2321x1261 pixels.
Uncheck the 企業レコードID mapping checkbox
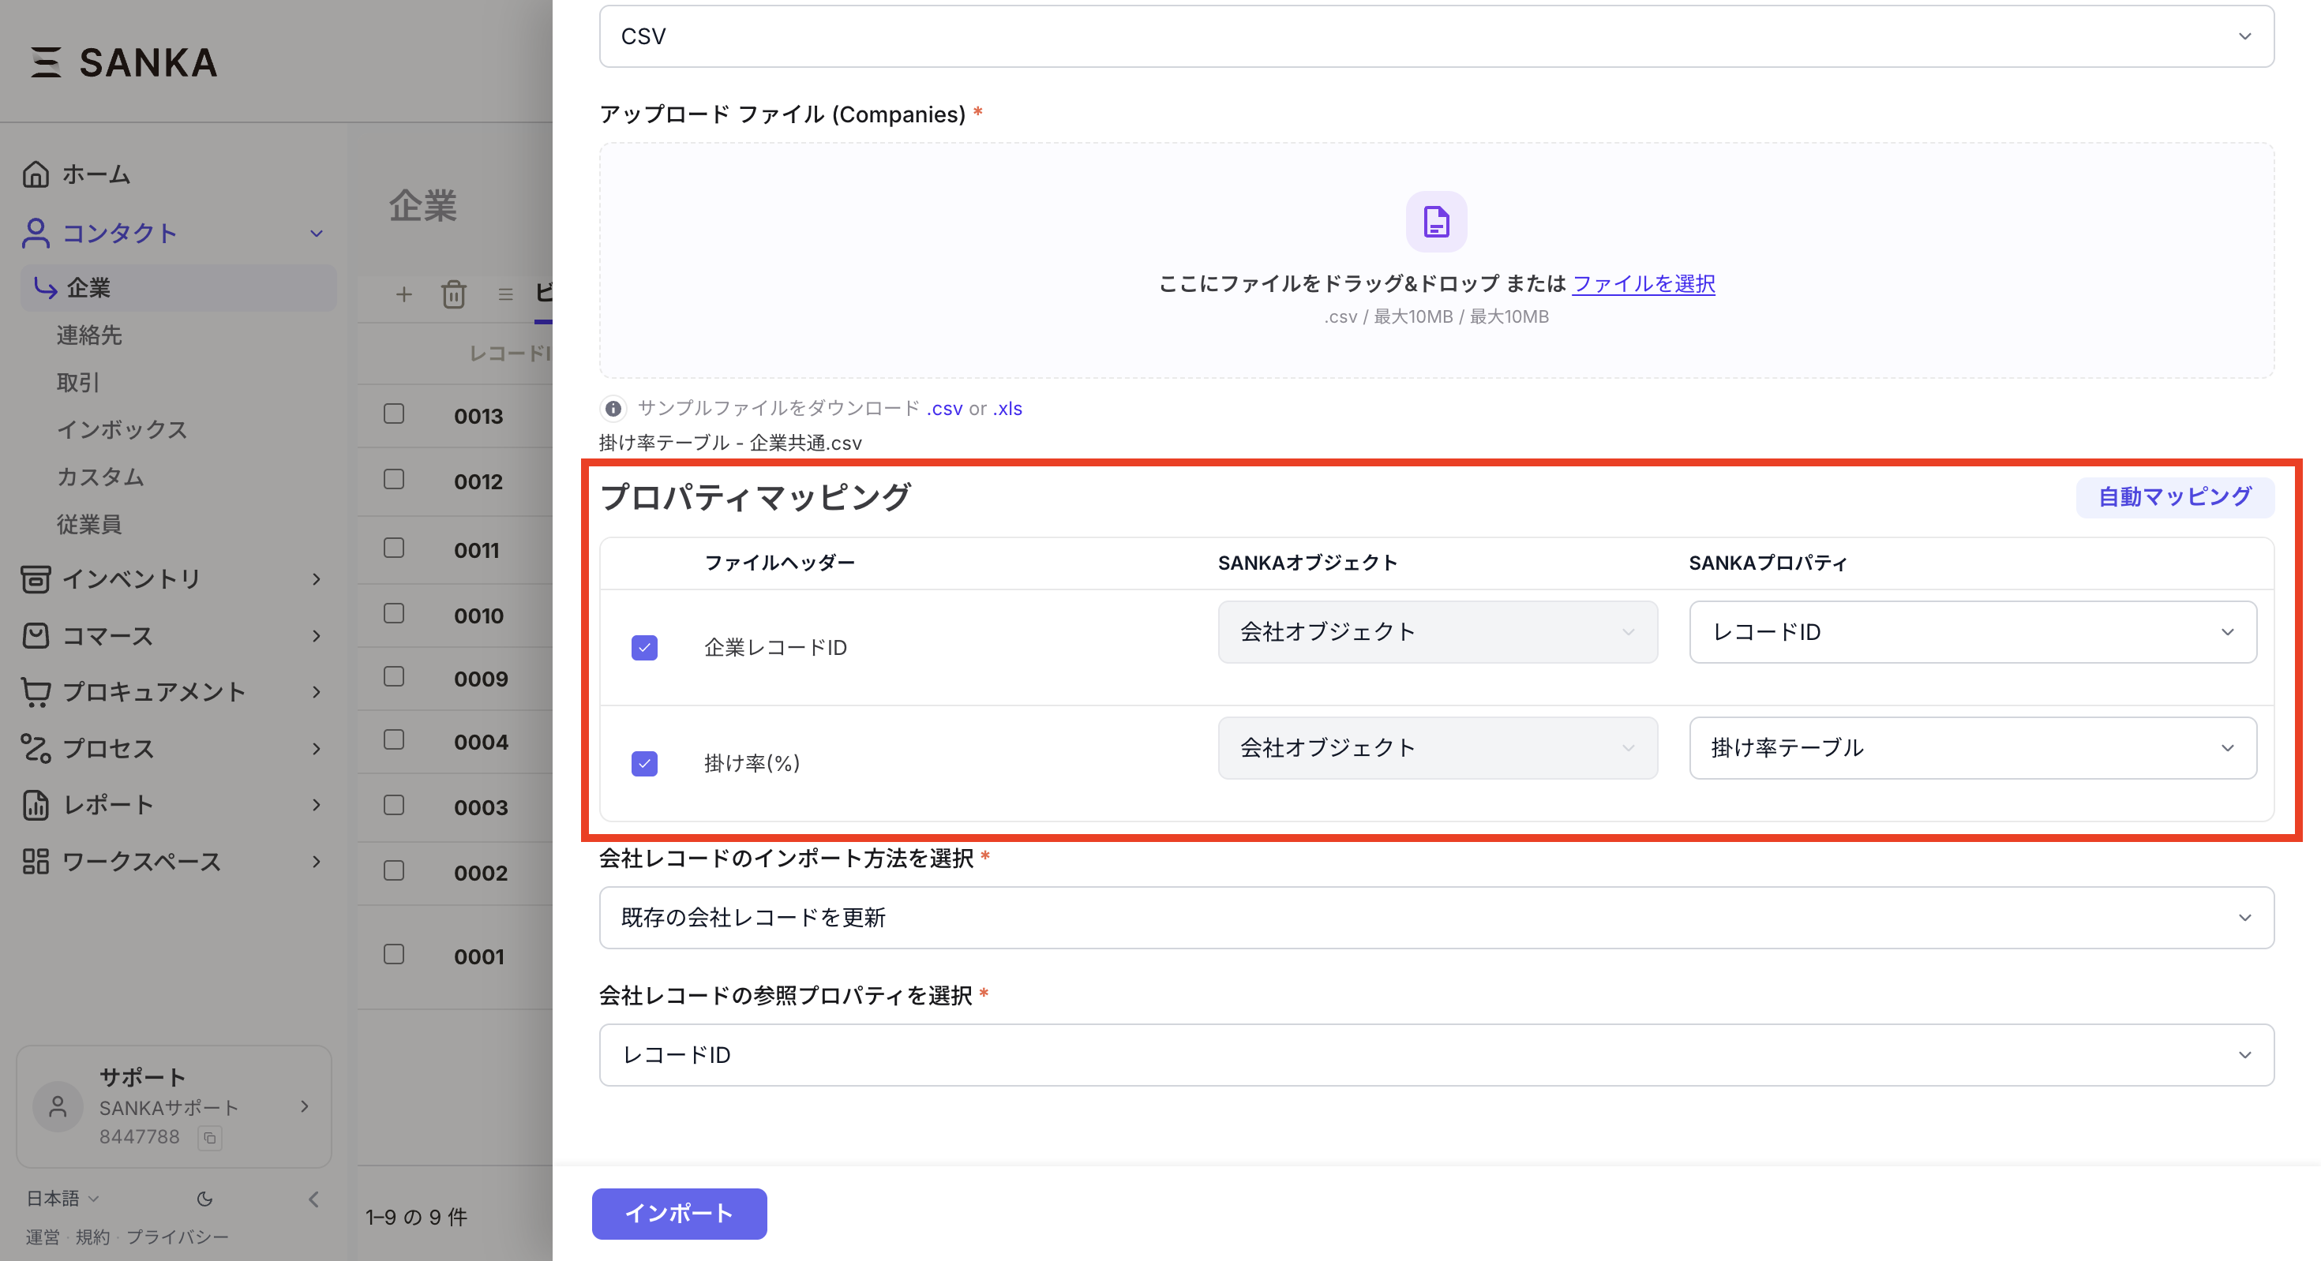tap(644, 648)
